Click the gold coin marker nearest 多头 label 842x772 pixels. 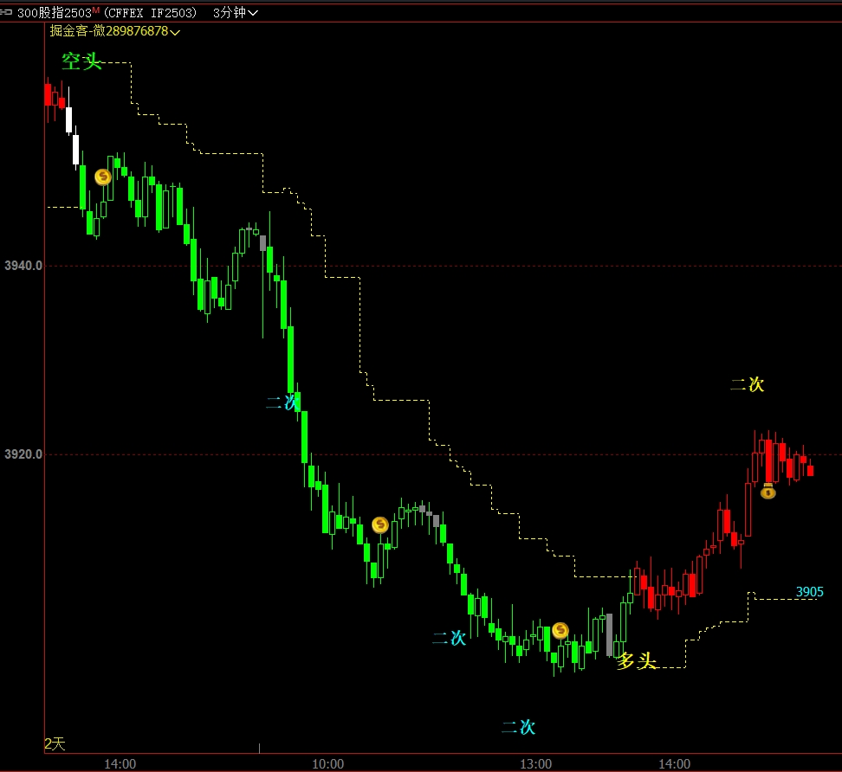560,630
